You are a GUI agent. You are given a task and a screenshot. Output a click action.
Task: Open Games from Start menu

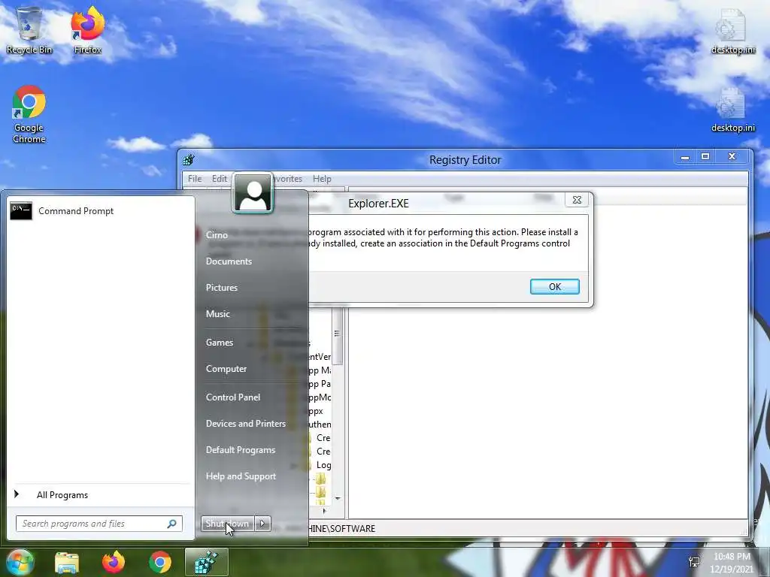[x=219, y=343]
